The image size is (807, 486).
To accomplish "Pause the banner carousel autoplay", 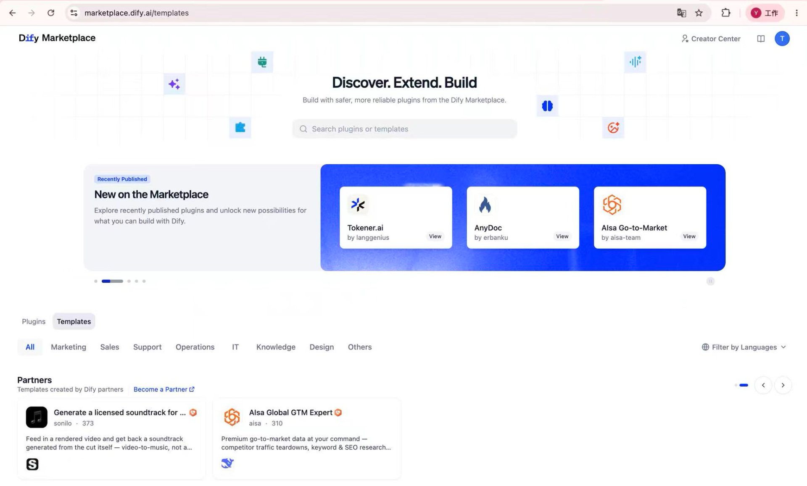I will [710, 281].
